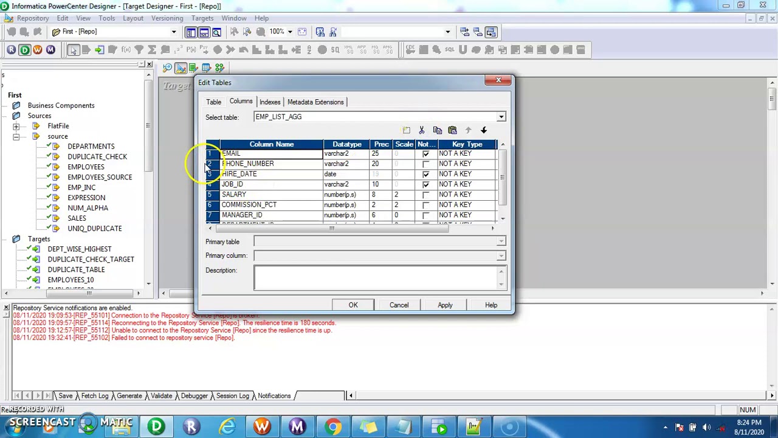
Task: Open the Targets menu
Action: click(x=202, y=18)
